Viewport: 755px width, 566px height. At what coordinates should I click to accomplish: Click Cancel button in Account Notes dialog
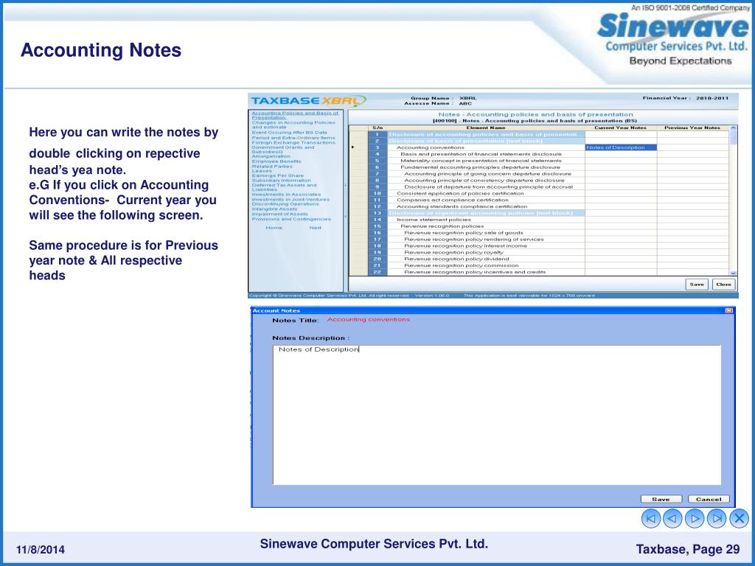tap(709, 499)
